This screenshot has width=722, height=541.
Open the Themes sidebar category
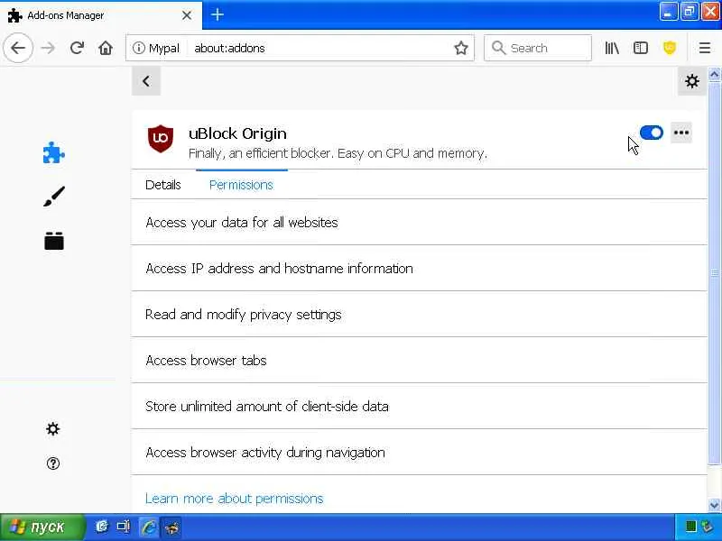click(54, 197)
